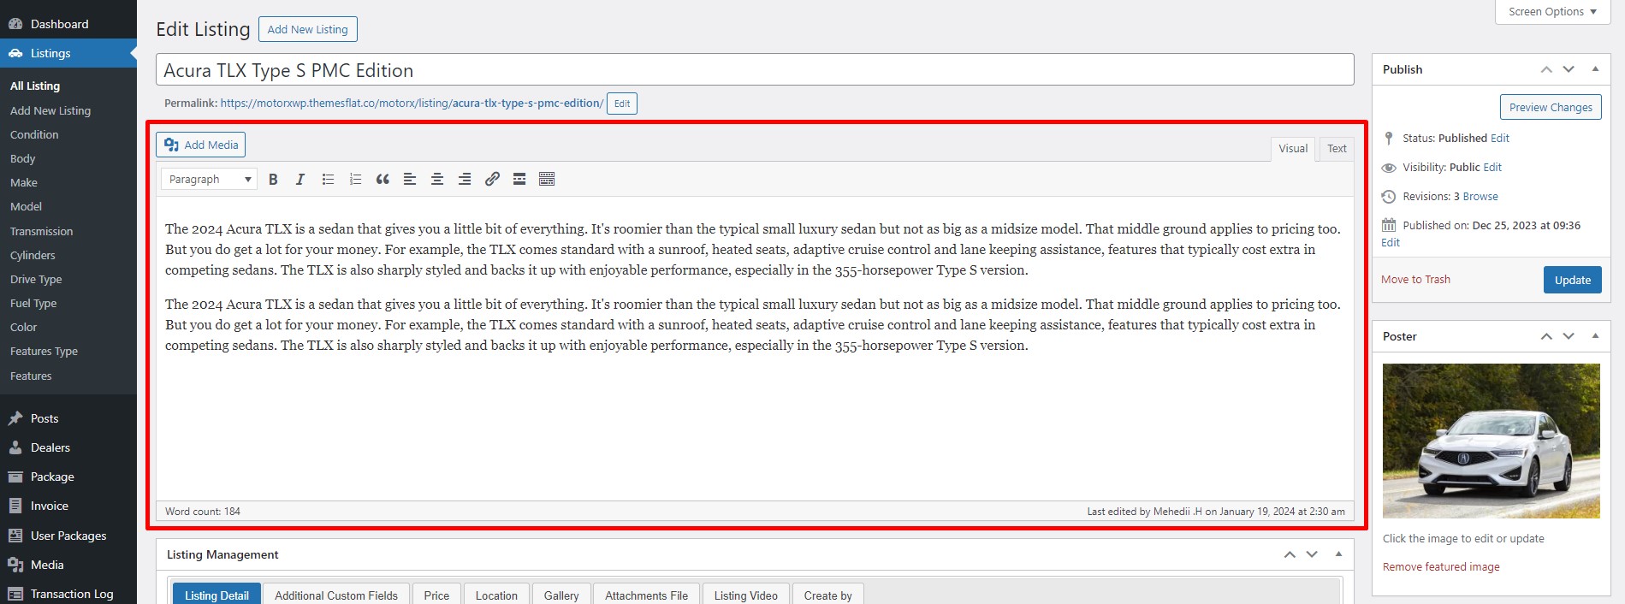Open the listing permalink URL
Viewport: 1625px width, 604px height.
click(412, 104)
